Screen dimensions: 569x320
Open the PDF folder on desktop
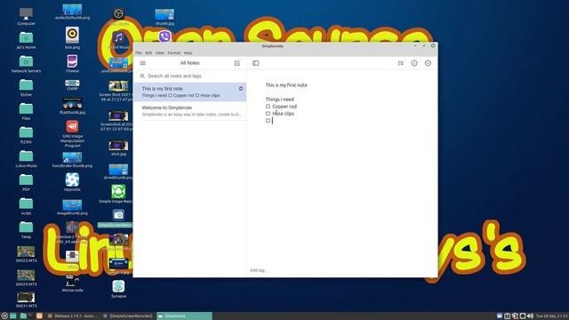coord(26,182)
